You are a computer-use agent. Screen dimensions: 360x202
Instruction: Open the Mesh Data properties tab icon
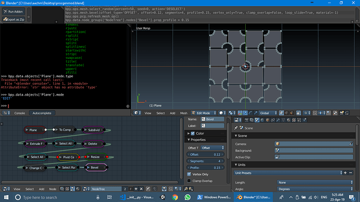pyautogui.click(x=283, y=120)
